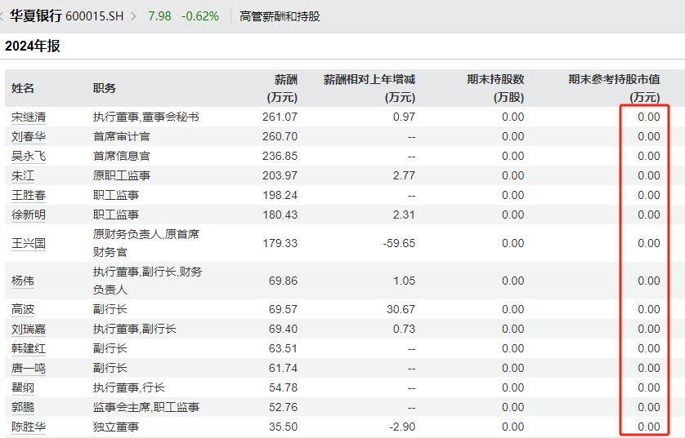Open executive profile 徐新明

pos(29,215)
